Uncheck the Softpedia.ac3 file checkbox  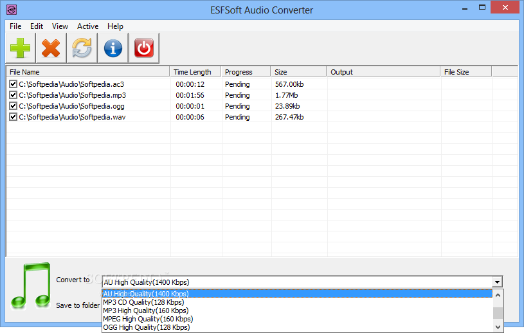tap(13, 84)
